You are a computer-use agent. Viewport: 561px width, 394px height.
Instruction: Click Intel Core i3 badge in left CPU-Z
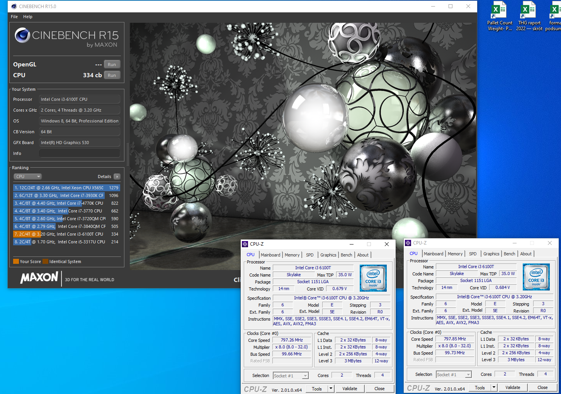(x=373, y=278)
